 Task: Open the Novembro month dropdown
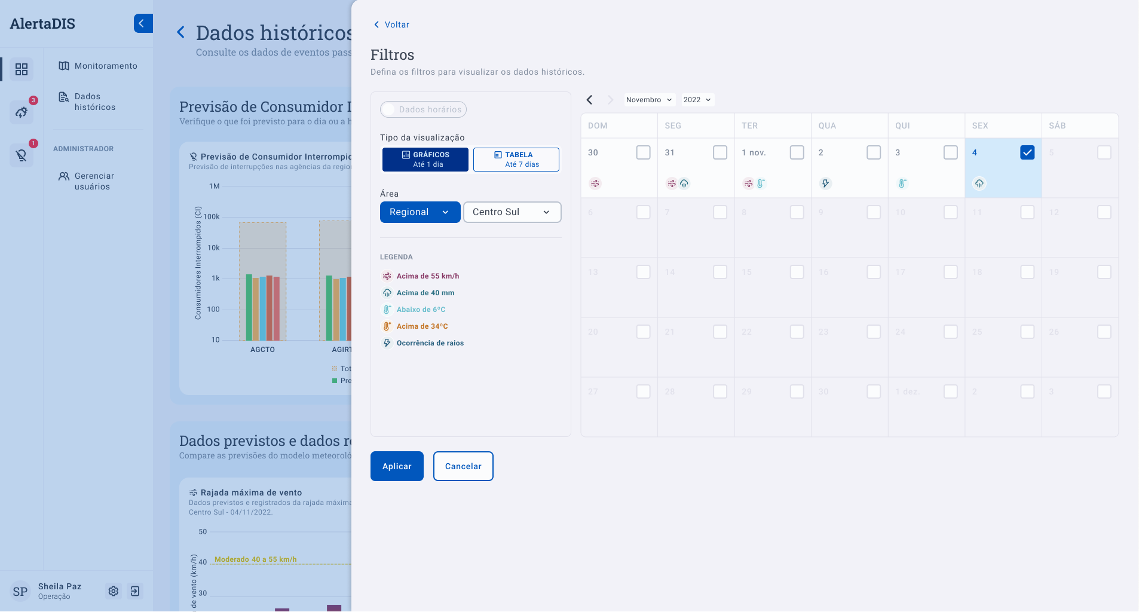[649, 100]
